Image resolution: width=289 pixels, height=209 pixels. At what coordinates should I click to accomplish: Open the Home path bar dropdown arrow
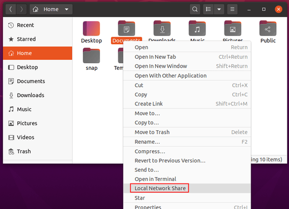pyautogui.click(x=67, y=9)
